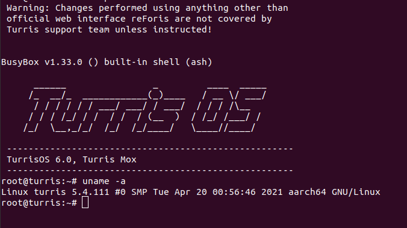Image resolution: width=407 pixels, height=228 pixels.
Task: Click the 'TurrisOS 6.0, Turris Mox' line
Action: (72, 159)
